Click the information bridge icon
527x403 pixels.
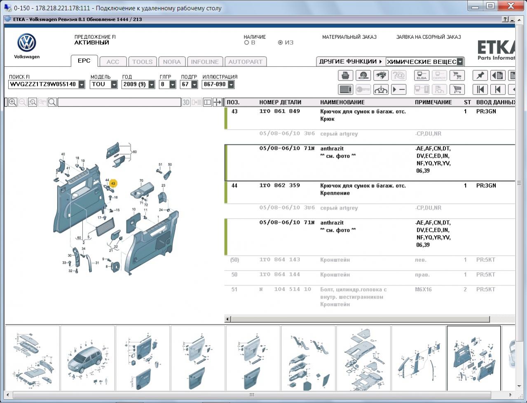click(x=381, y=90)
